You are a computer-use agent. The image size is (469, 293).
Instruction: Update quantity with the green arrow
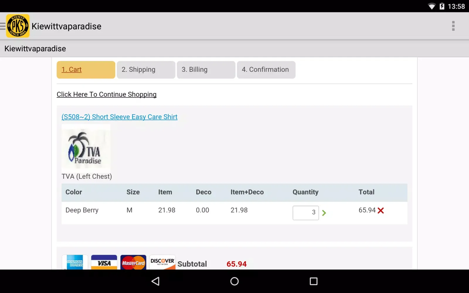coord(324,213)
